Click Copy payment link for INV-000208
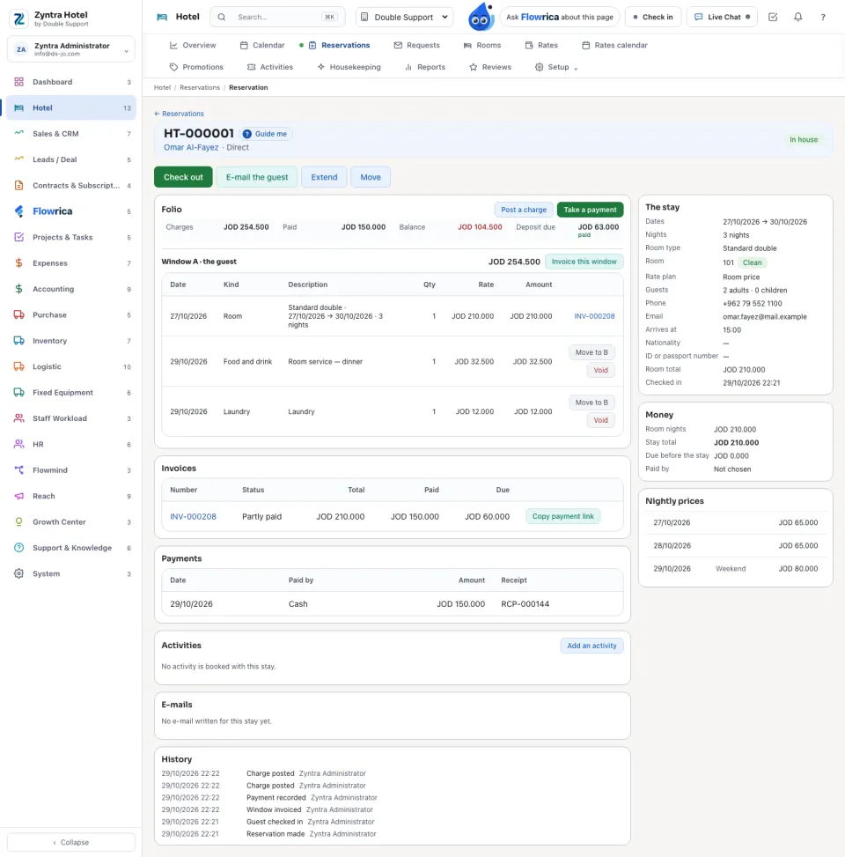Viewport: 845px width, 857px height. (x=562, y=516)
